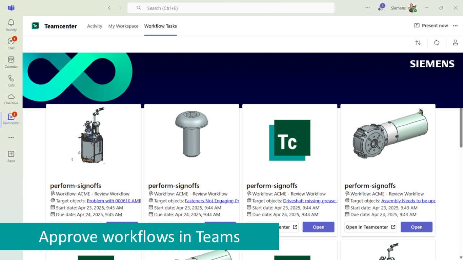Click "Due date: Apr 24, 2025, 9:45 AM"
Screen dimensions: 463x260
pyautogui.click(x=89, y=215)
